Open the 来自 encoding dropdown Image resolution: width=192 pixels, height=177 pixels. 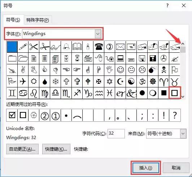(183, 134)
